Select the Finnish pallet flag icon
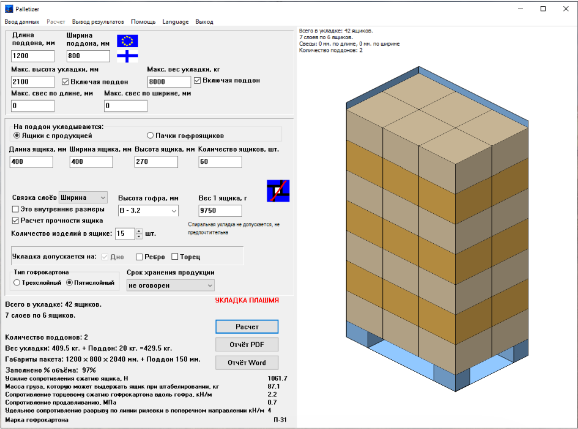The width and height of the screenshot is (578, 429). point(128,56)
